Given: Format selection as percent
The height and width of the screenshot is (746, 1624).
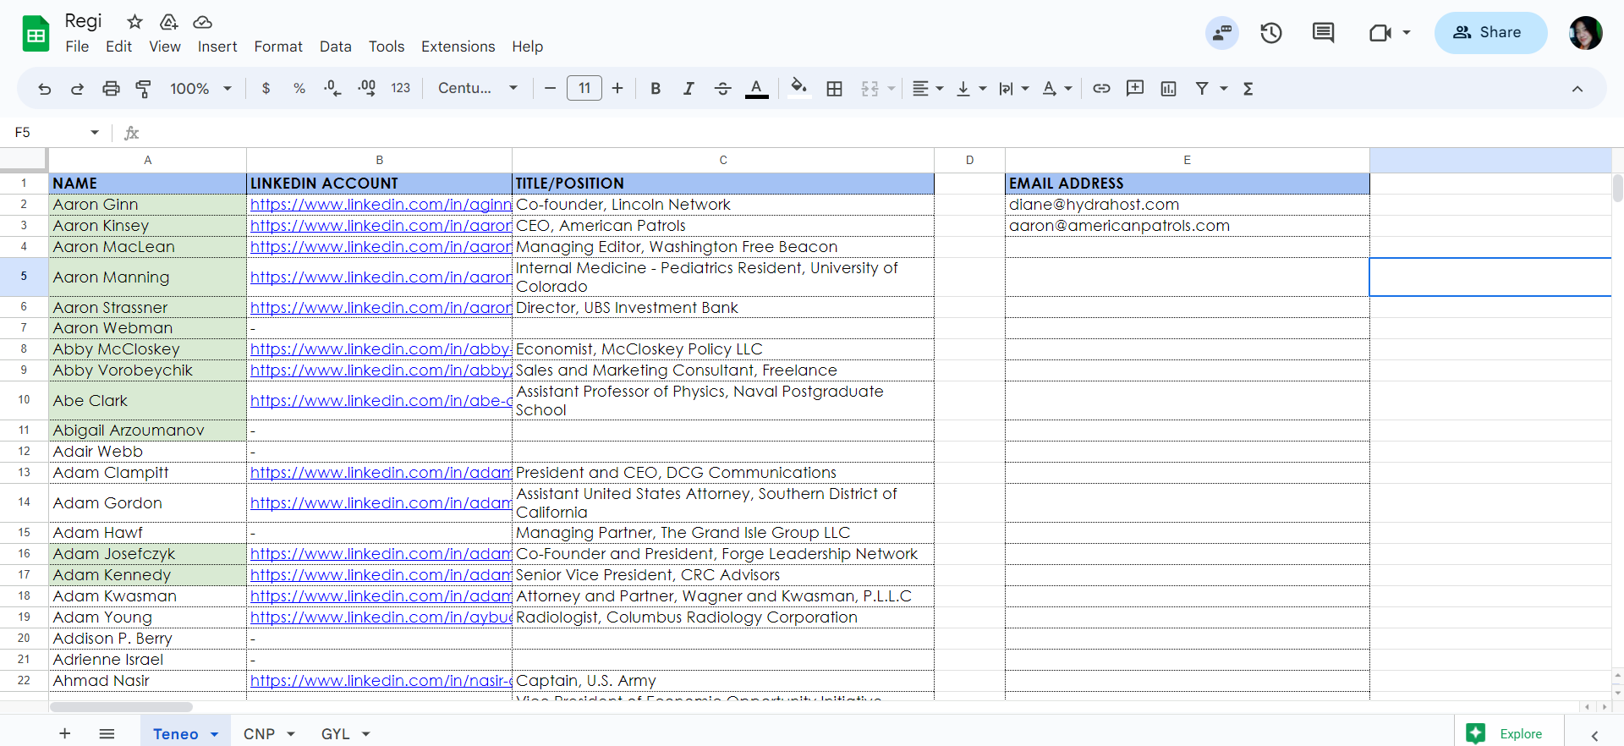Looking at the screenshot, I should tap(299, 89).
